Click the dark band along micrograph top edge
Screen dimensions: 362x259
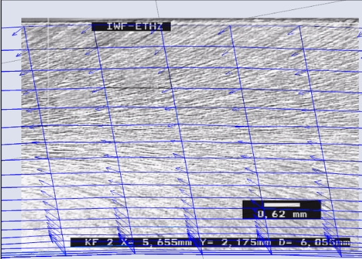(190, 20)
